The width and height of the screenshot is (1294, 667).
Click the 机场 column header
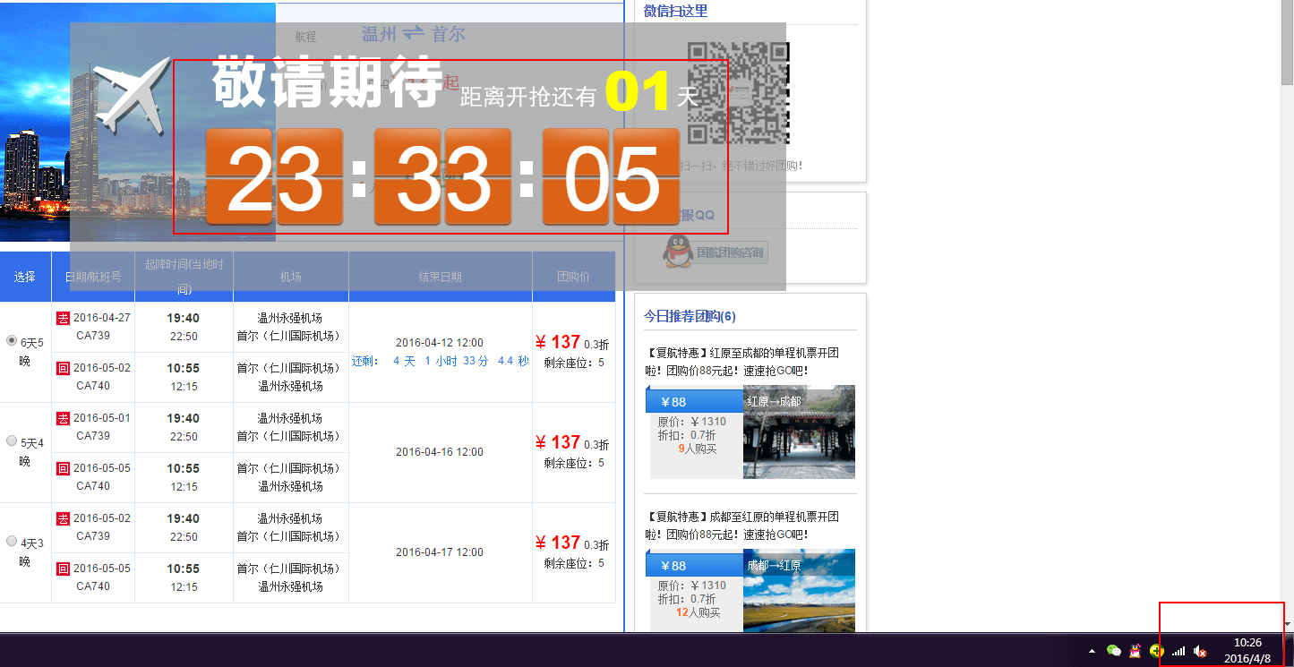tap(290, 277)
